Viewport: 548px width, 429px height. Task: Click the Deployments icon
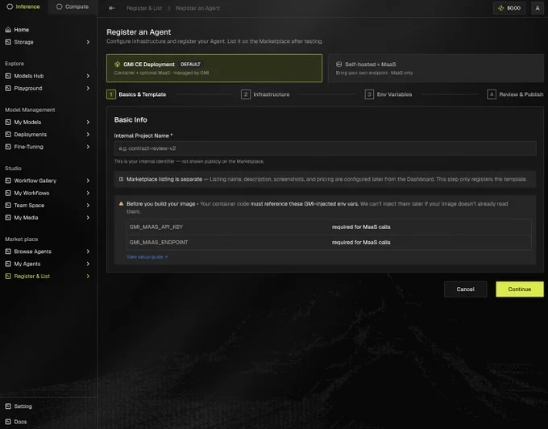click(x=8, y=134)
